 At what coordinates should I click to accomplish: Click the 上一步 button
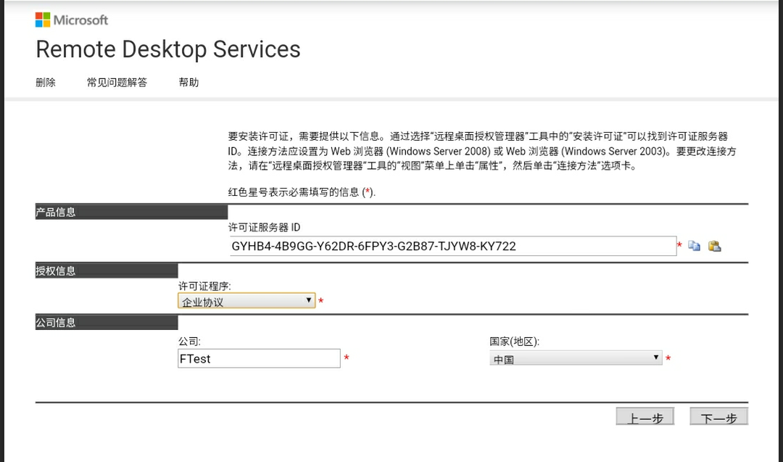pyautogui.click(x=645, y=417)
